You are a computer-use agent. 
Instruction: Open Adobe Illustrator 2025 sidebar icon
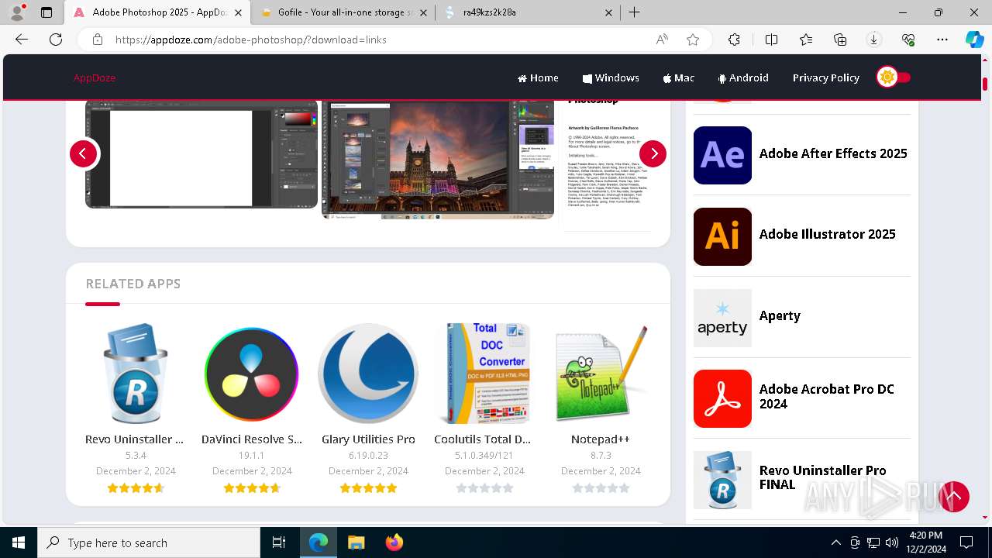click(722, 236)
